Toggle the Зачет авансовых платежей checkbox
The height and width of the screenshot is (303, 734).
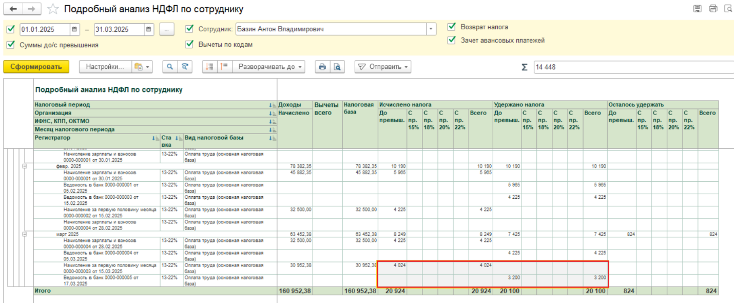point(452,40)
